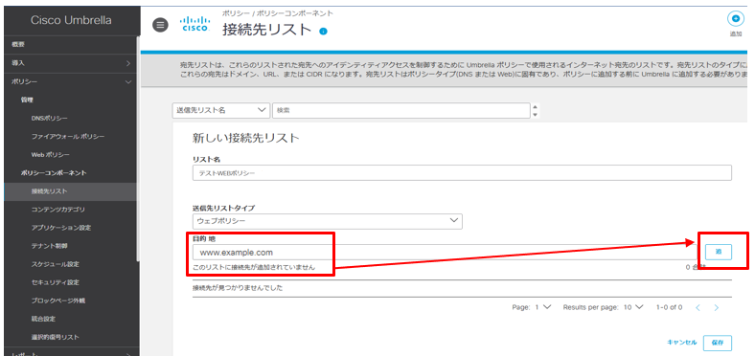Open スケジュール設定 in the sidebar
Screen dimensions: 755x356
point(55,264)
